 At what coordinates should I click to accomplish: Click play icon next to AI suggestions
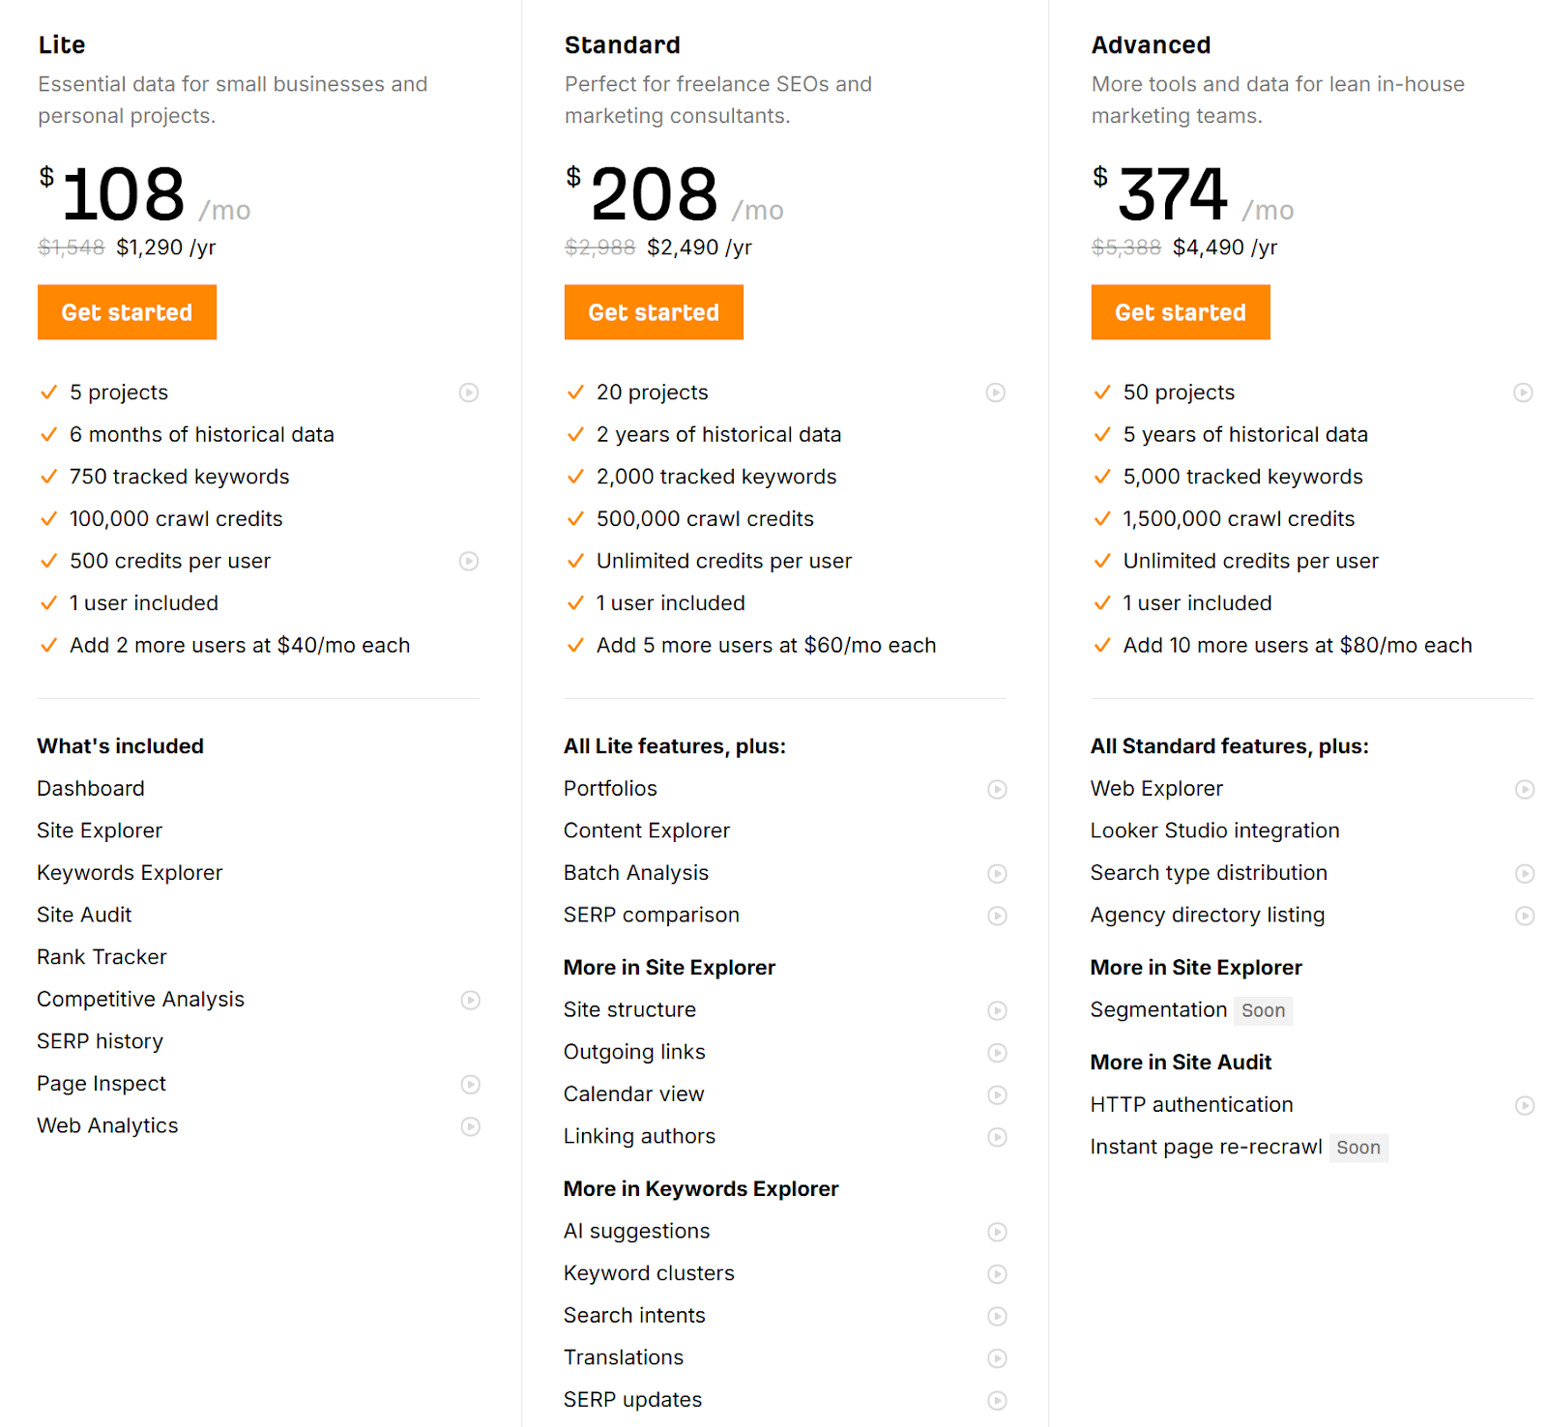pos(997,1232)
